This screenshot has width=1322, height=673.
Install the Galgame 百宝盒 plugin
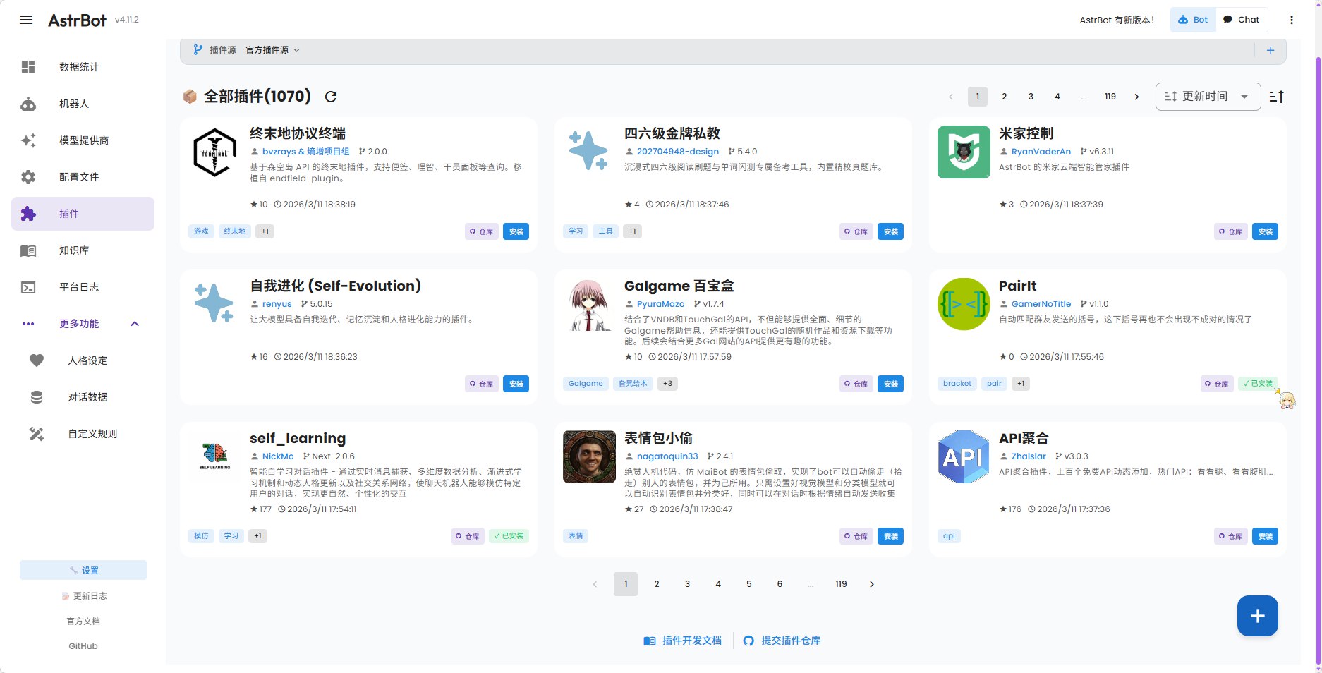point(890,384)
